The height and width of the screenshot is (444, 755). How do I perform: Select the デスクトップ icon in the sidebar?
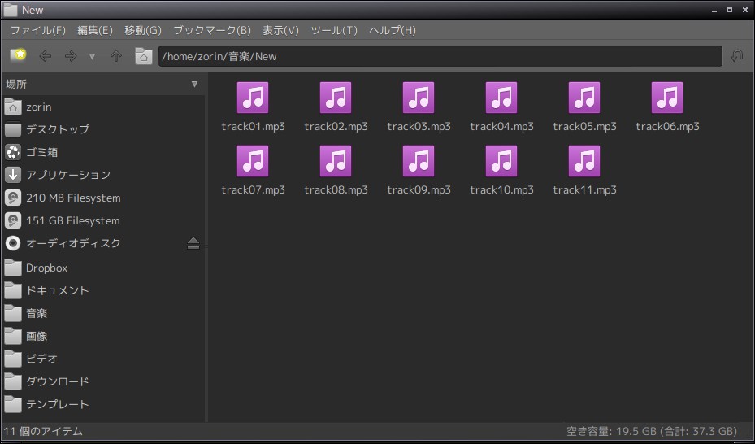coord(13,129)
